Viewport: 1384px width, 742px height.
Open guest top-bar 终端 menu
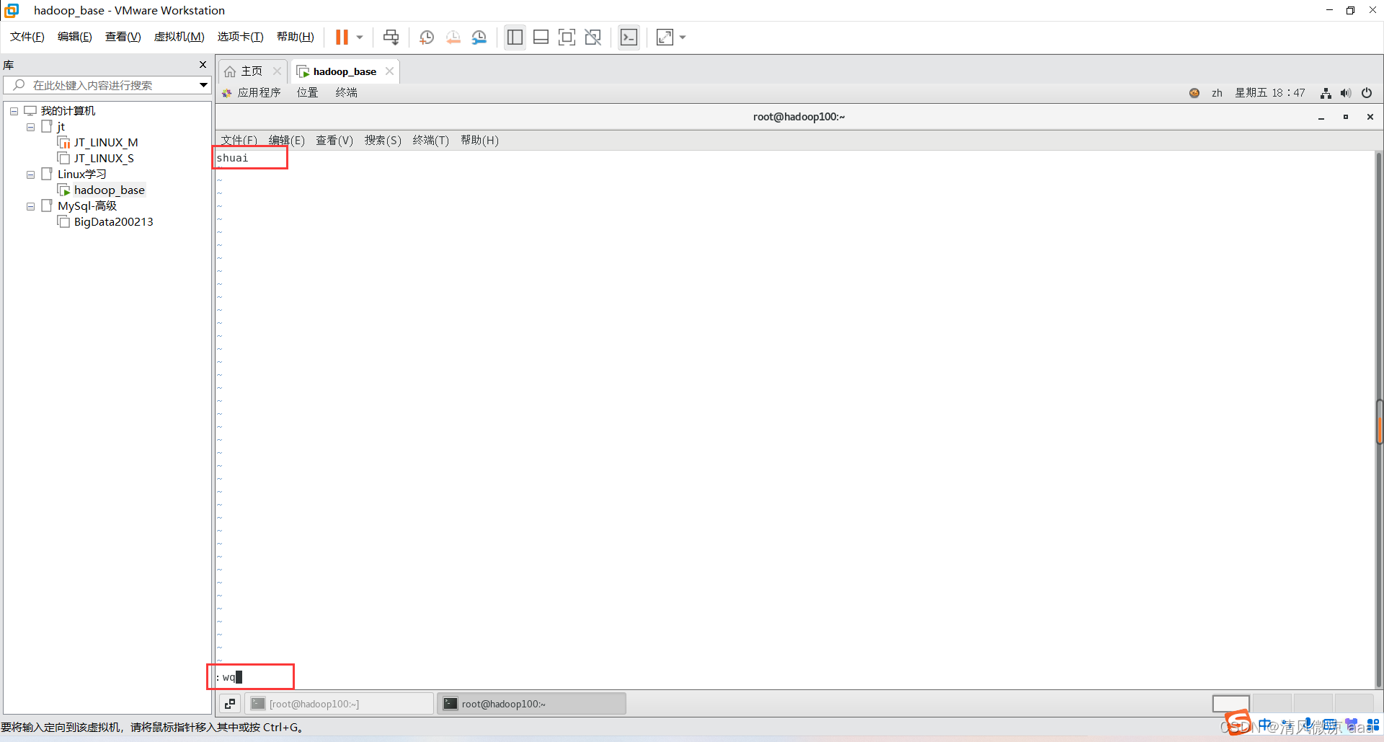[347, 93]
